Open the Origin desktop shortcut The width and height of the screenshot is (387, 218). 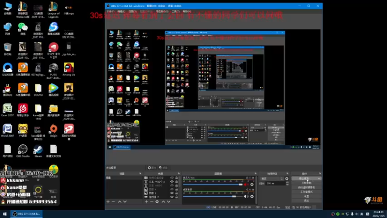pos(53,131)
